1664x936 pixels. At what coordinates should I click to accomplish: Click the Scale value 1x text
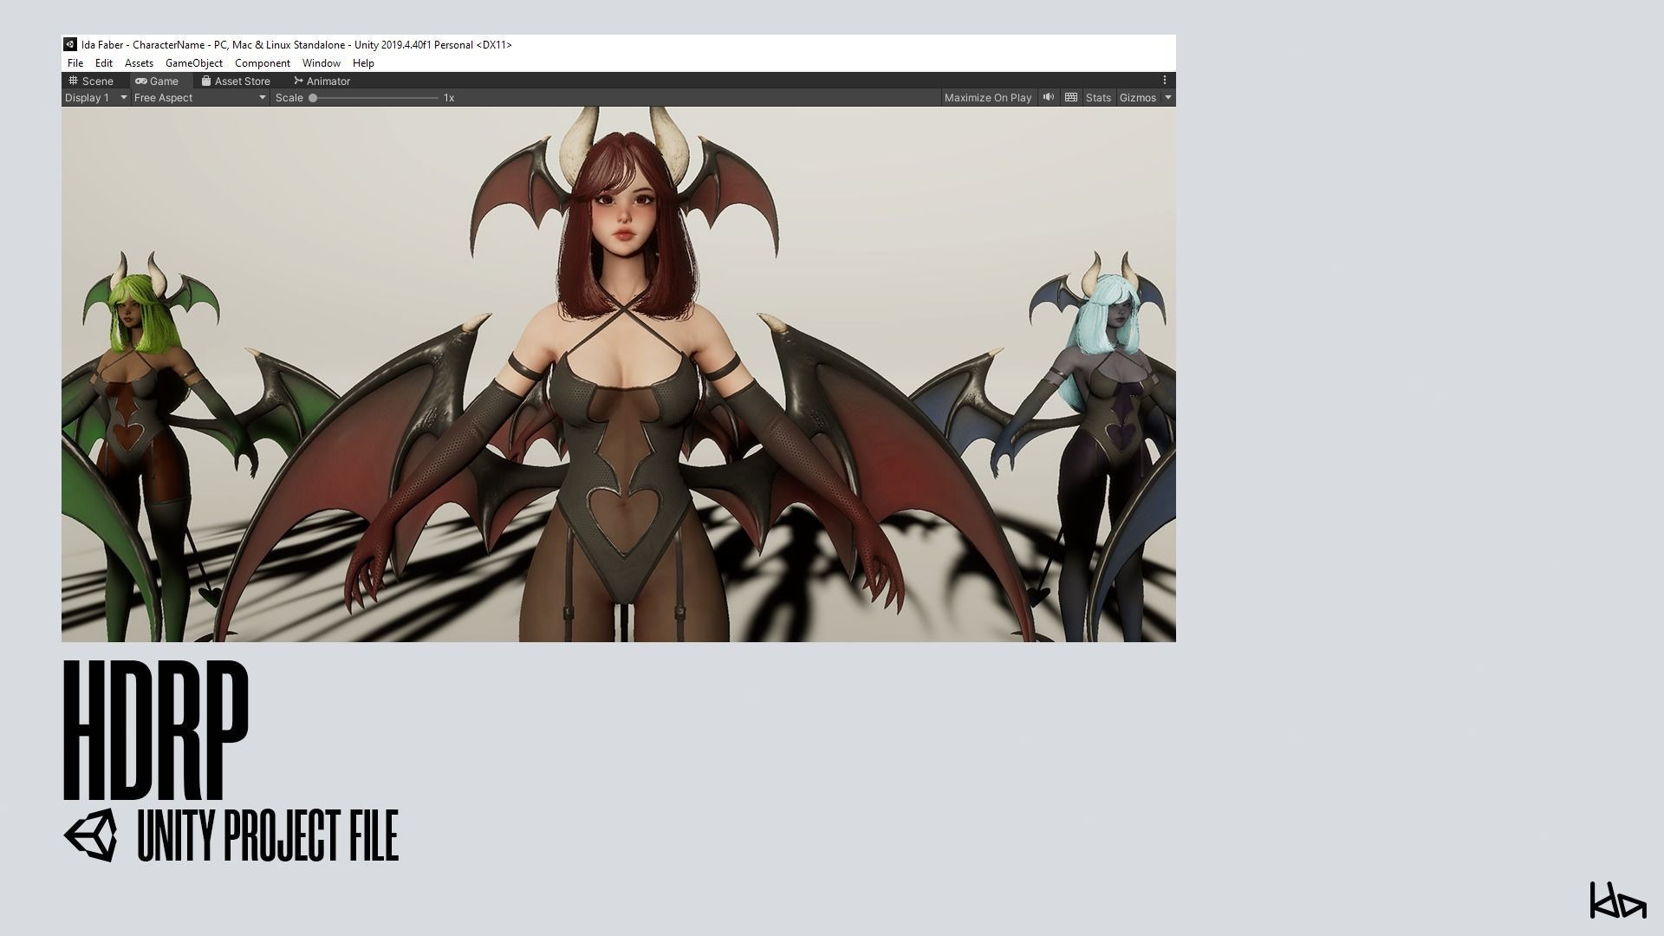point(449,98)
